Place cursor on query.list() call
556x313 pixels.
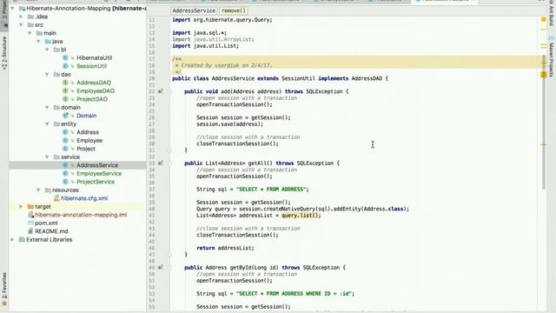point(301,216)
